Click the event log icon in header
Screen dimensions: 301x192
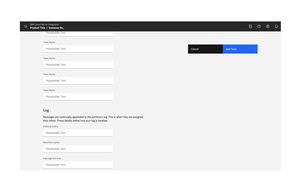[250, 26]
